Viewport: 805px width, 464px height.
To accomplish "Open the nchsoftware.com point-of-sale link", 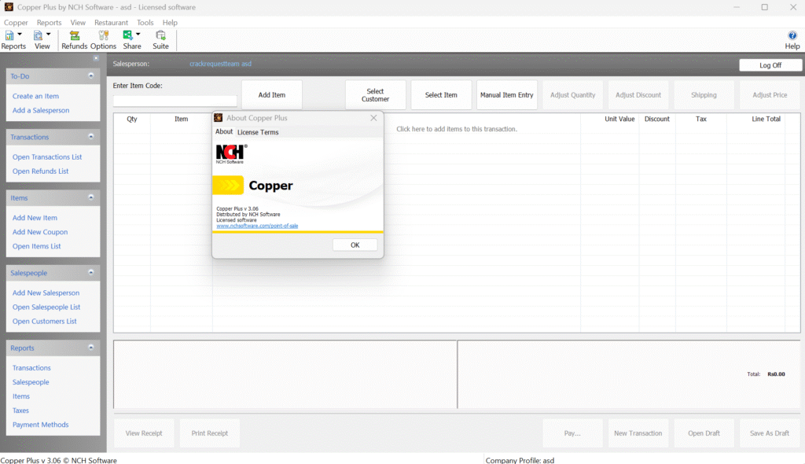I will coord(257,226).
